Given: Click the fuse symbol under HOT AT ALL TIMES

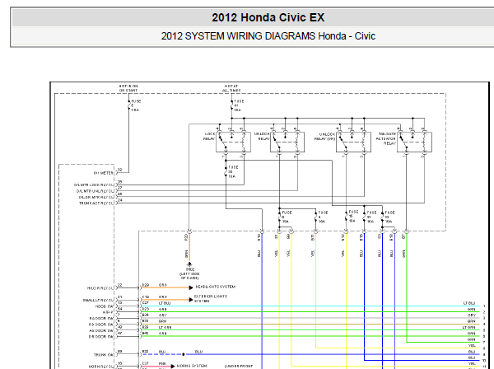Looking at the screenshot, I should pos(232,106).
